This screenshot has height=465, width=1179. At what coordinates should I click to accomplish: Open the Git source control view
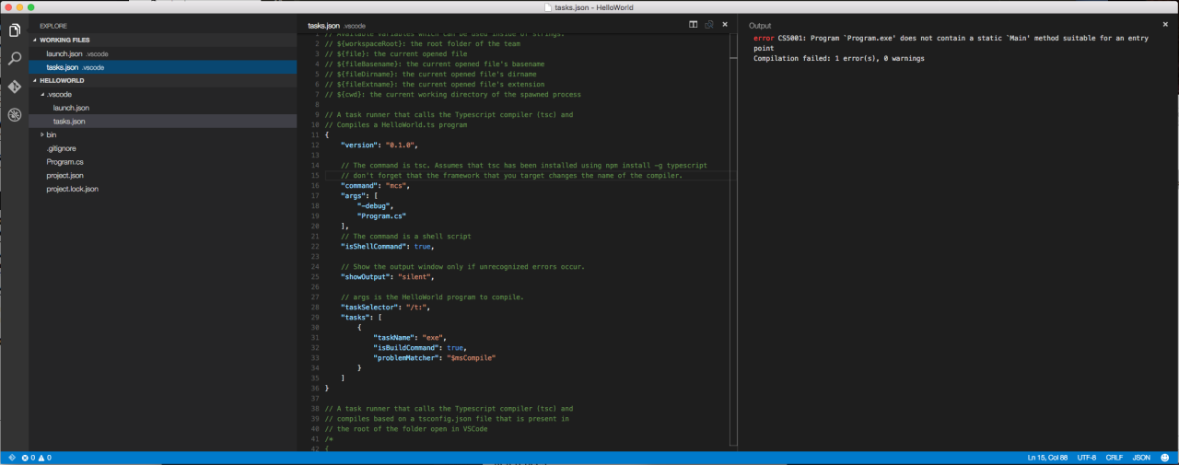pos(14,87)
